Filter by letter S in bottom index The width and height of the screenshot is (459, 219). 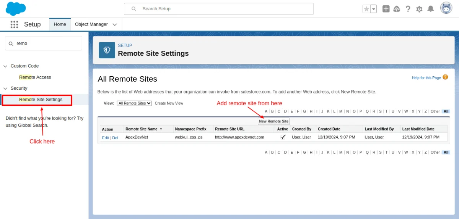380,152
